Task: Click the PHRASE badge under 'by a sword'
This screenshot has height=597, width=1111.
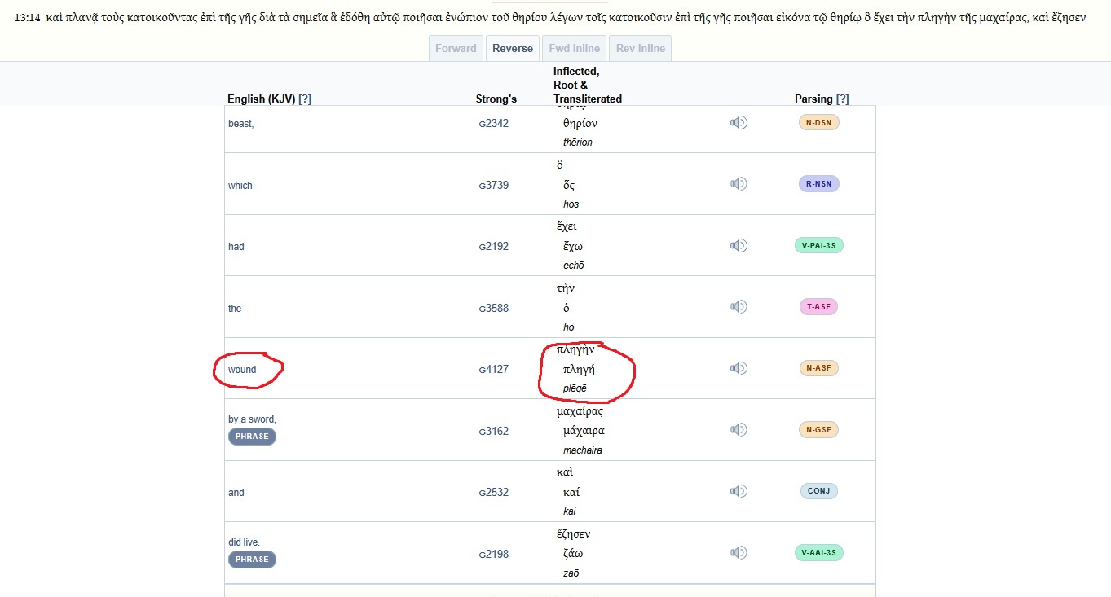Action: tap(252, 437)
